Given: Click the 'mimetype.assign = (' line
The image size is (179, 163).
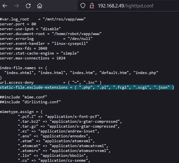Looking at the screenshot, I should pyautogui.click(x=21, y=112).
